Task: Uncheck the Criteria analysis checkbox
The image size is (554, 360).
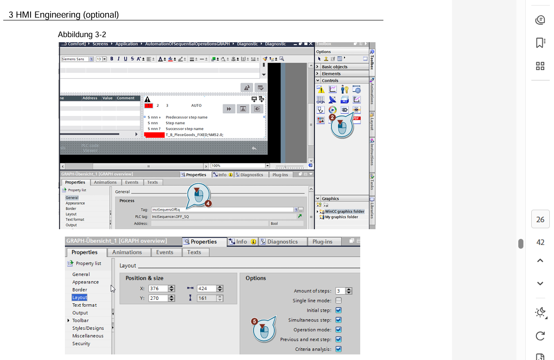Action: [x=338, y=349]
